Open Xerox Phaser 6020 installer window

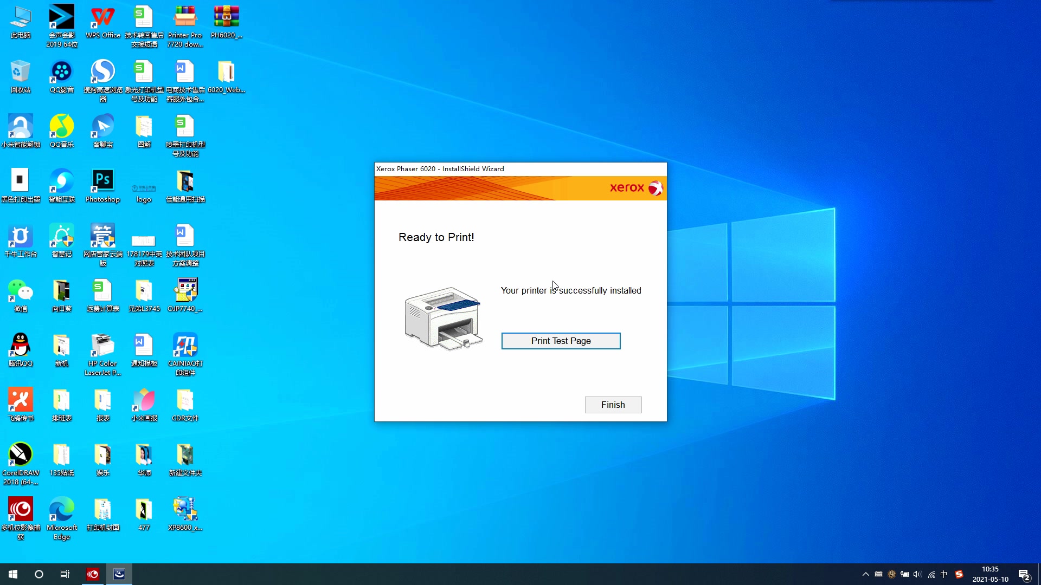click(x=520, y=291)
